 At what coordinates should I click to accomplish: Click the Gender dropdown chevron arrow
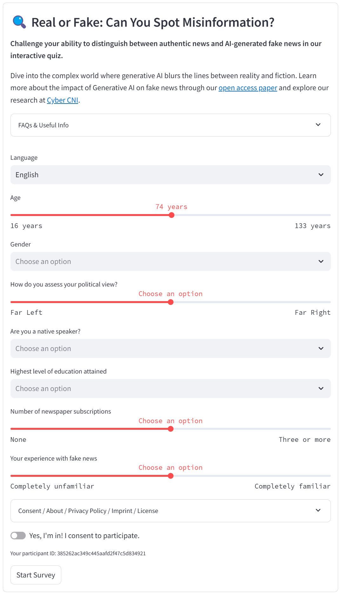pos(321,261)
